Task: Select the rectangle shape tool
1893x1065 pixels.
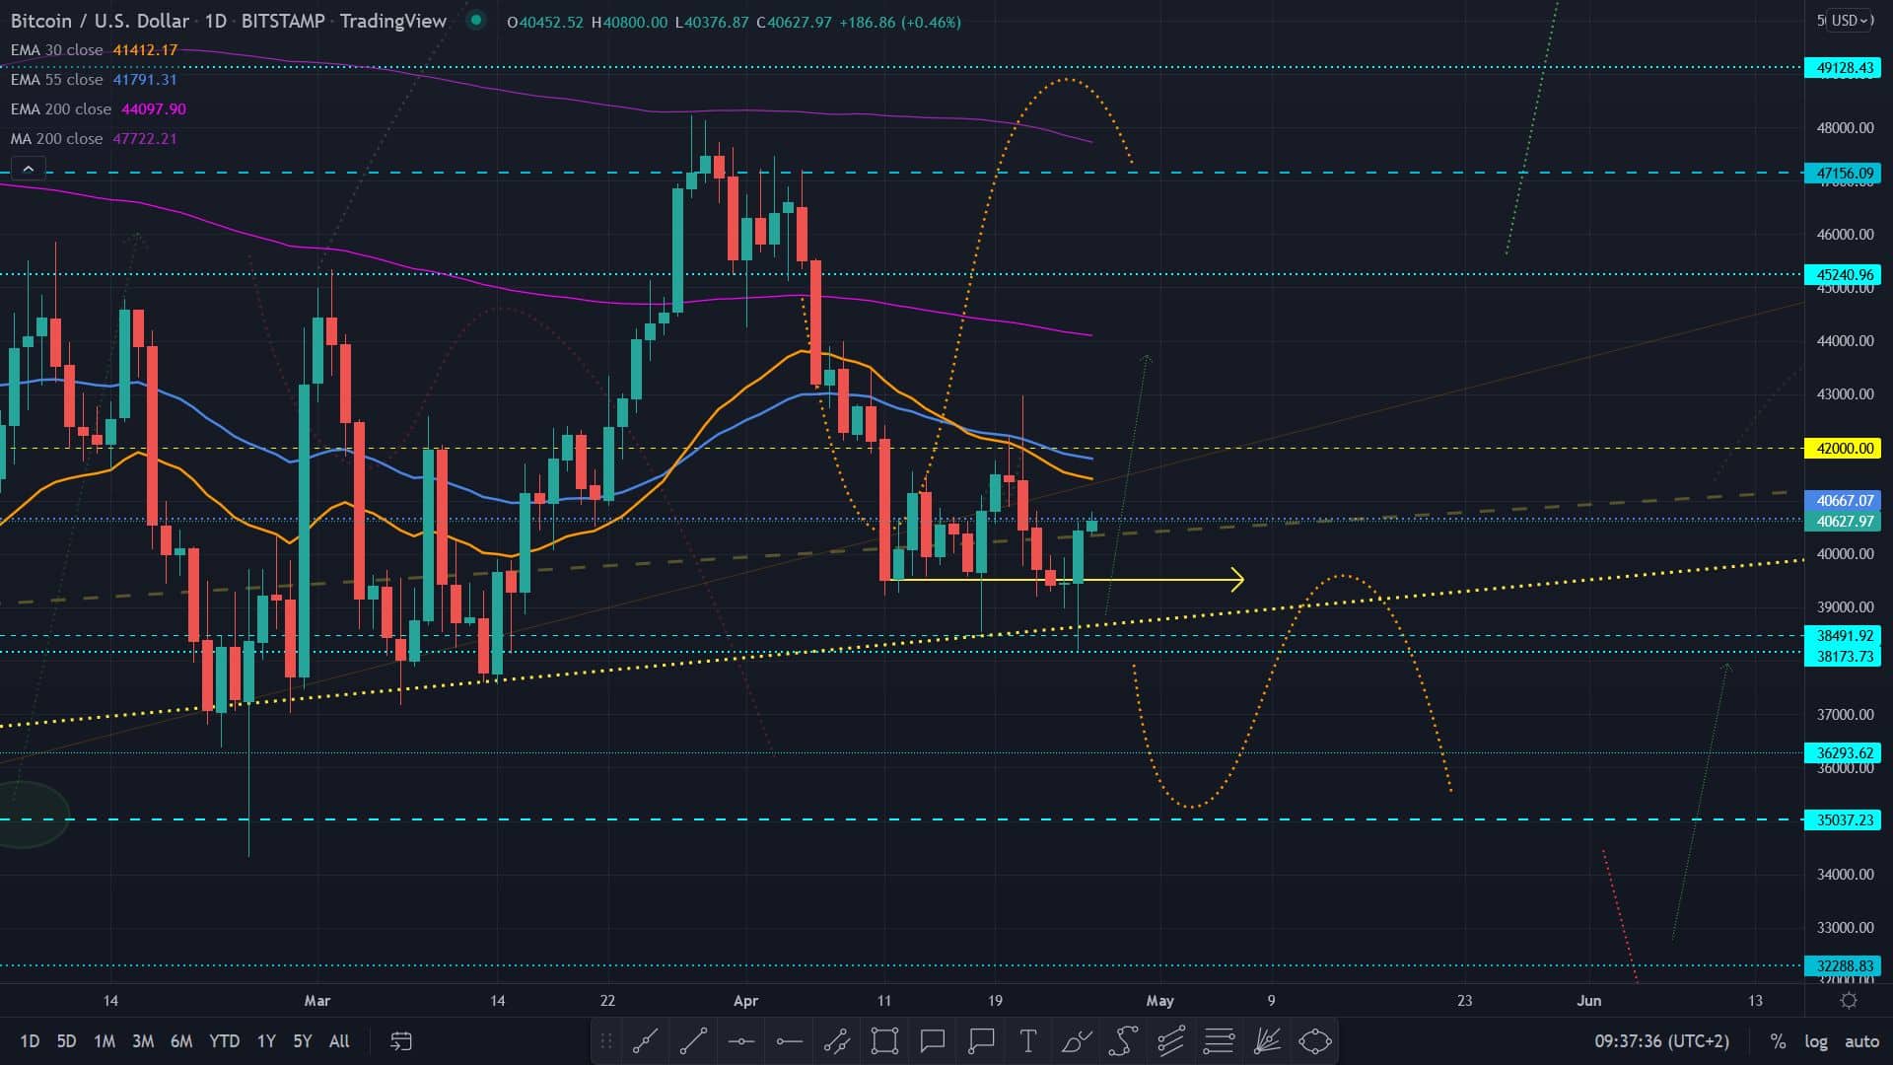Action: (x=884, y=1040)
